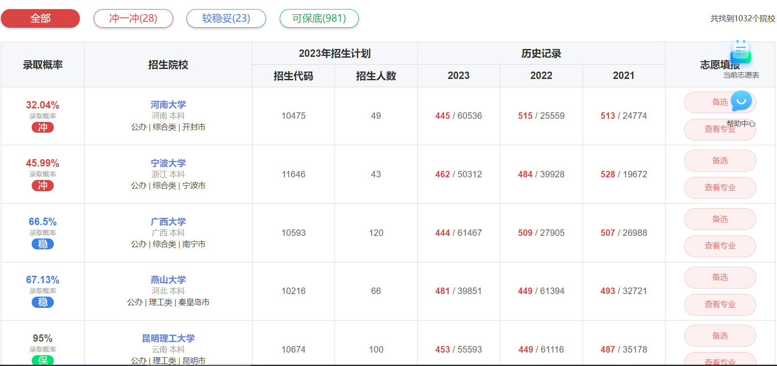Add 广西大学 via its 备选 button
The width and height of the screenshot is (777, 366).
point(720,219)
